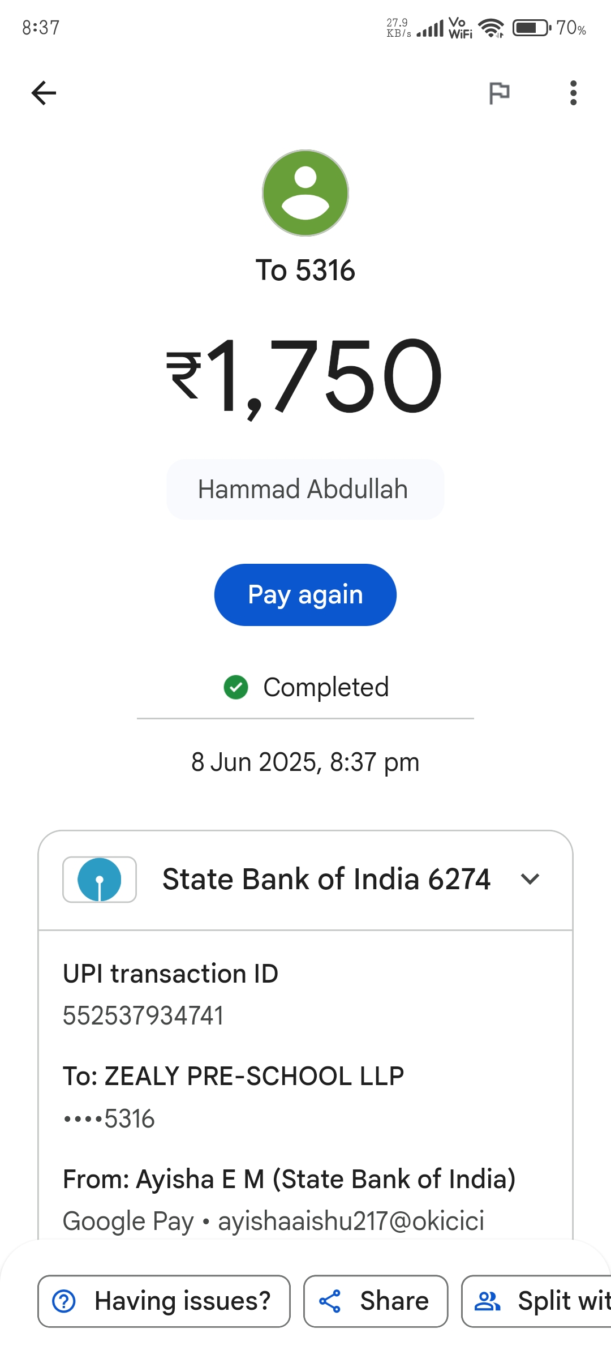Viewport: 611px width, 1363px height.
Task: Tap the WiFi status icon
Action: tap(490, 27)
